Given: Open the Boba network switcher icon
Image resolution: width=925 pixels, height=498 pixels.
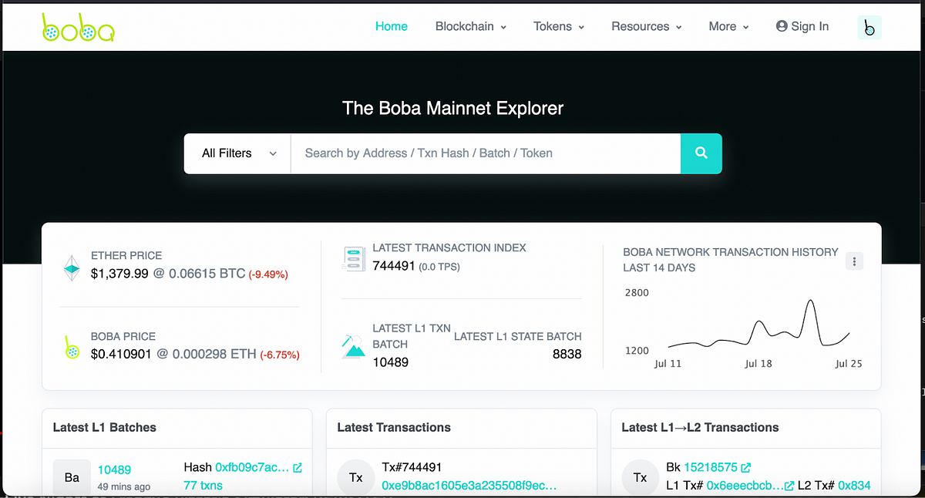Looking at the screenshot, I should pos(869,27).
